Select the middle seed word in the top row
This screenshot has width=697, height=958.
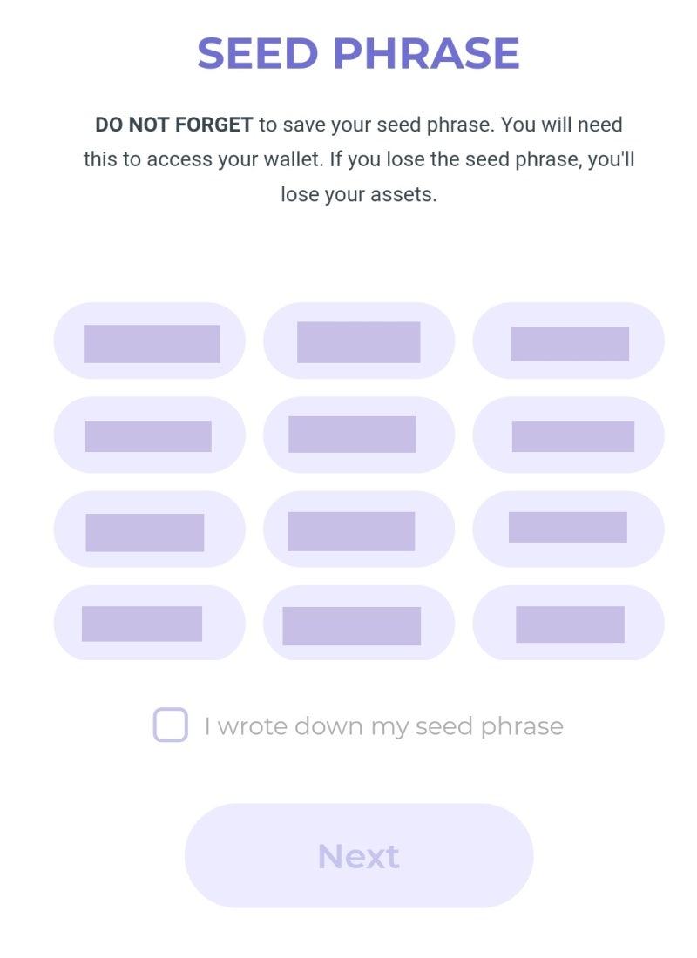point(359,341)
